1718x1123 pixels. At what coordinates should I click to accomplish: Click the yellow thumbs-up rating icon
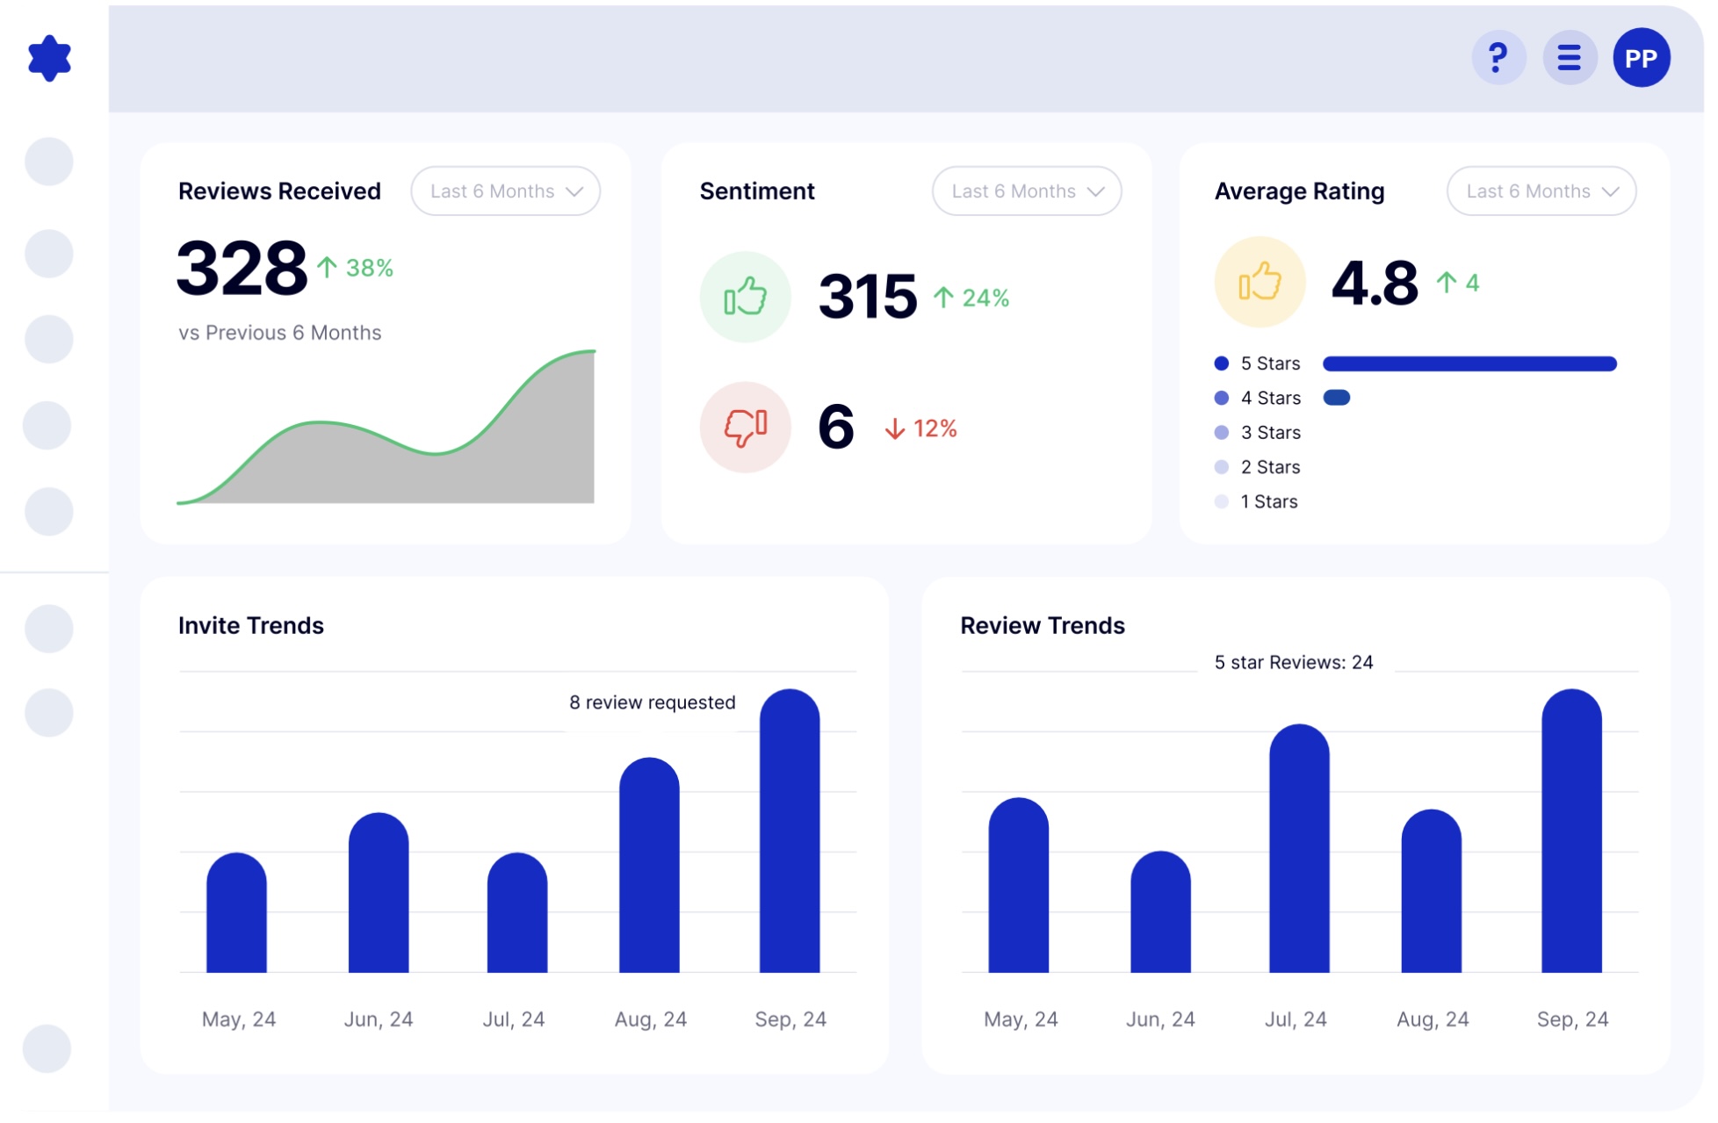point(1259,282)
